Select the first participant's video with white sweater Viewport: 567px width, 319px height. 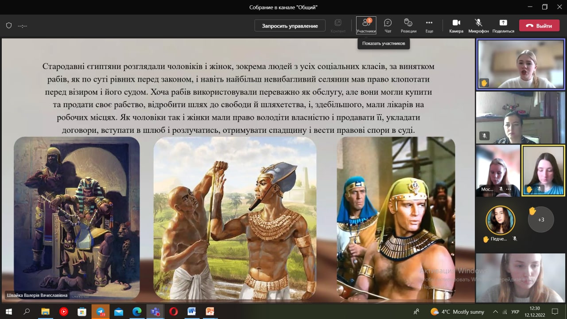pyautogui.click(x=520, y=64)
